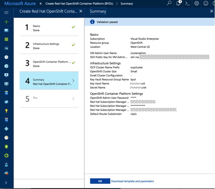The width and height of the screenshot is (215, 189).
Task: Click the feedback smiley icon
Action: coord(206,3)
